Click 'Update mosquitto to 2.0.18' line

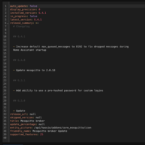[36, 70]
